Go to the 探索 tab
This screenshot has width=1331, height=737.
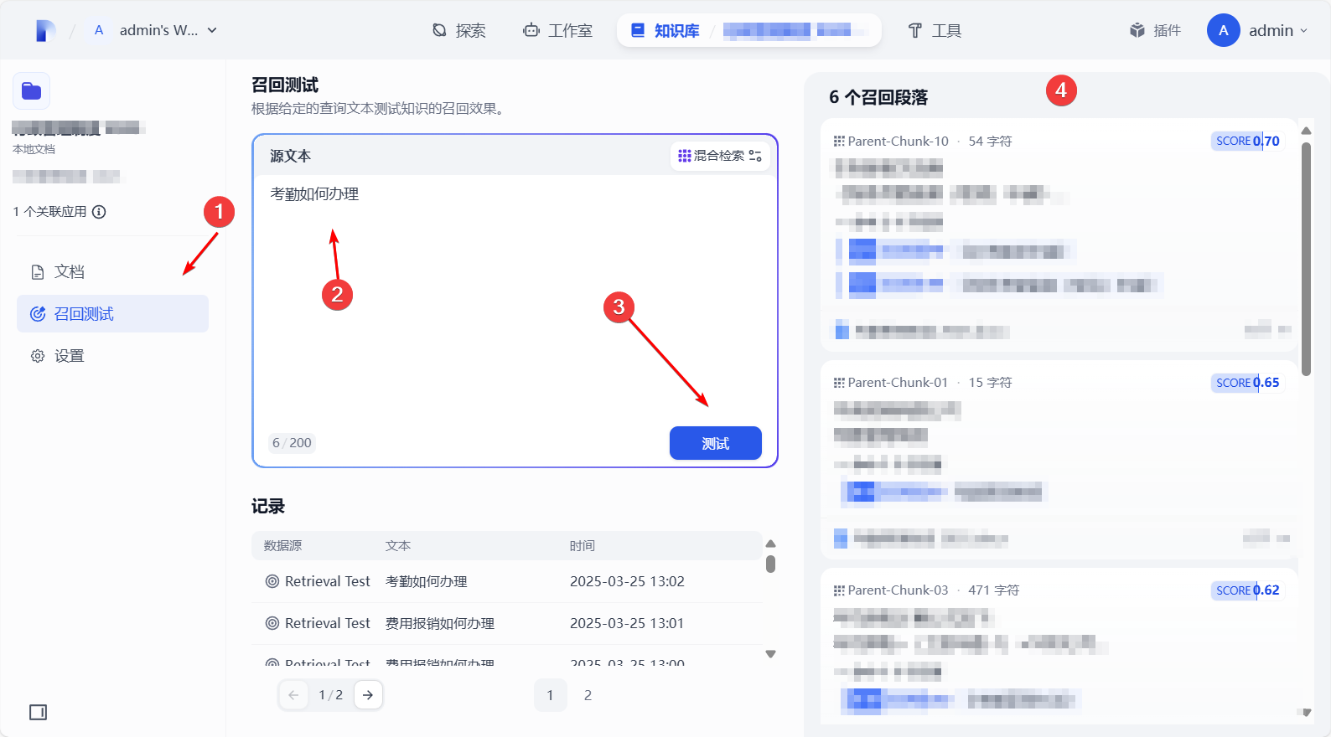[459, 31]
